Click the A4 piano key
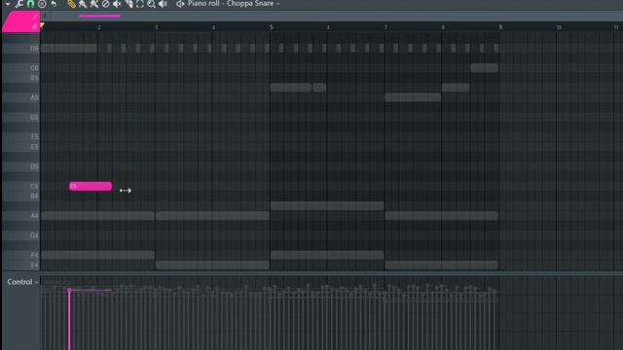 20,216
